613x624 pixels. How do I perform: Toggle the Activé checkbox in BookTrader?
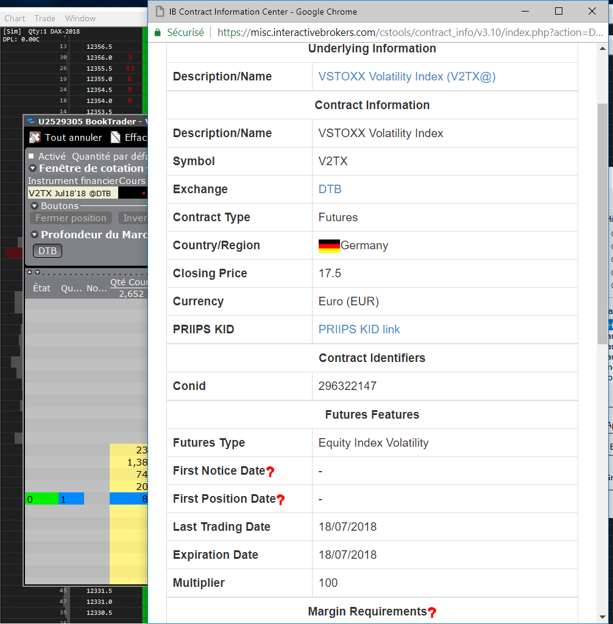point(31,157)
